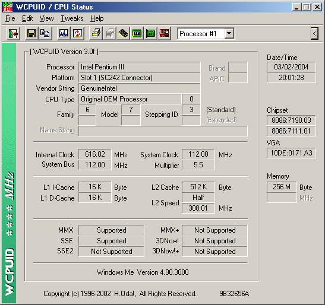Collapse the side panel using chevron button
Viewport: 325px width, 305px height.
click(314, 34)
